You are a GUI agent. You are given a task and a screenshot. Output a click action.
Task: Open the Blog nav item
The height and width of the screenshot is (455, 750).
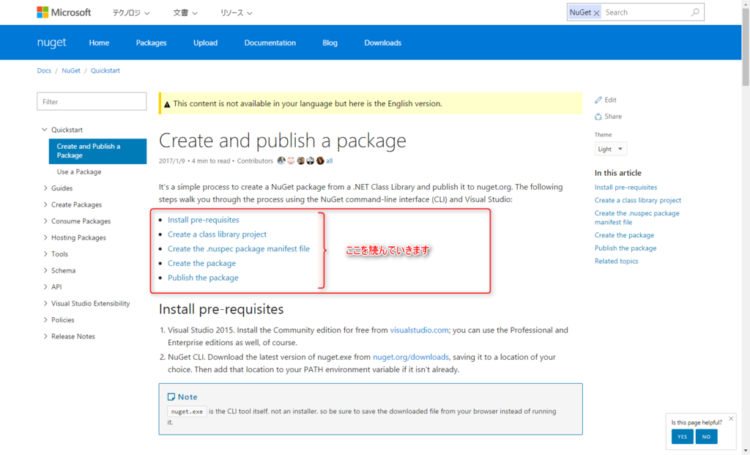pos(330,42)
